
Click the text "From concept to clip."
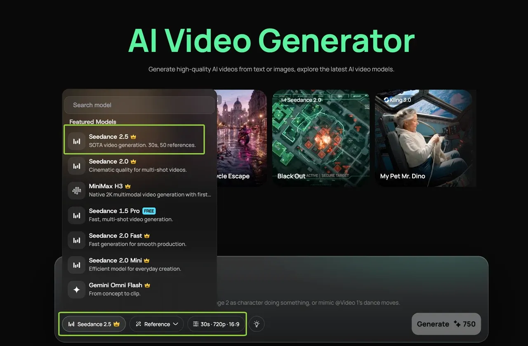tap(115, 293)
